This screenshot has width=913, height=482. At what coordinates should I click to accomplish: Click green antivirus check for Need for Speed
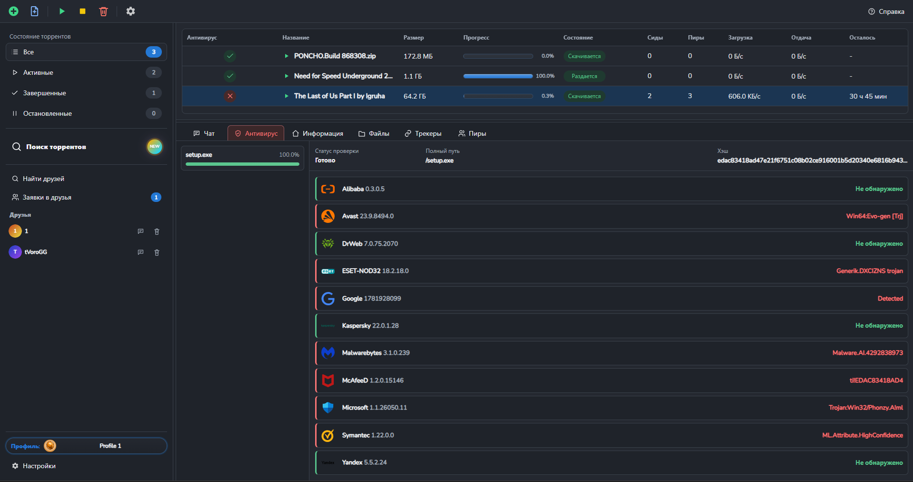pyautogui.click(x=230, y=76)
